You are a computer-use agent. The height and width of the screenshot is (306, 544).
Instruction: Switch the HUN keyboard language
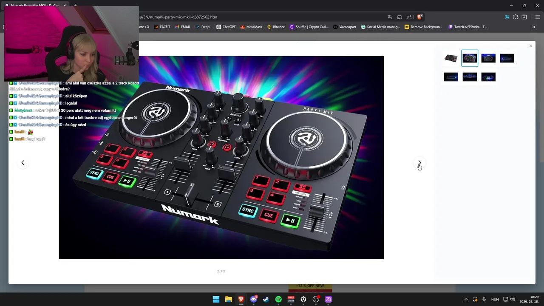click(x=495, y=299)
